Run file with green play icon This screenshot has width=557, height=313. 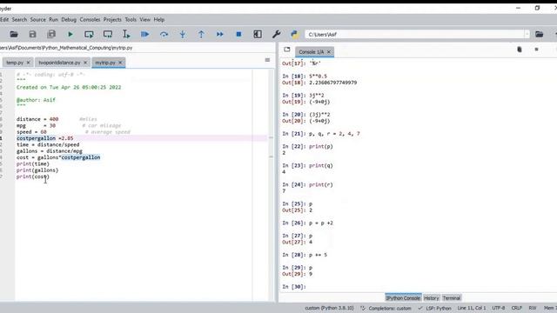click(x=70, y=35)
